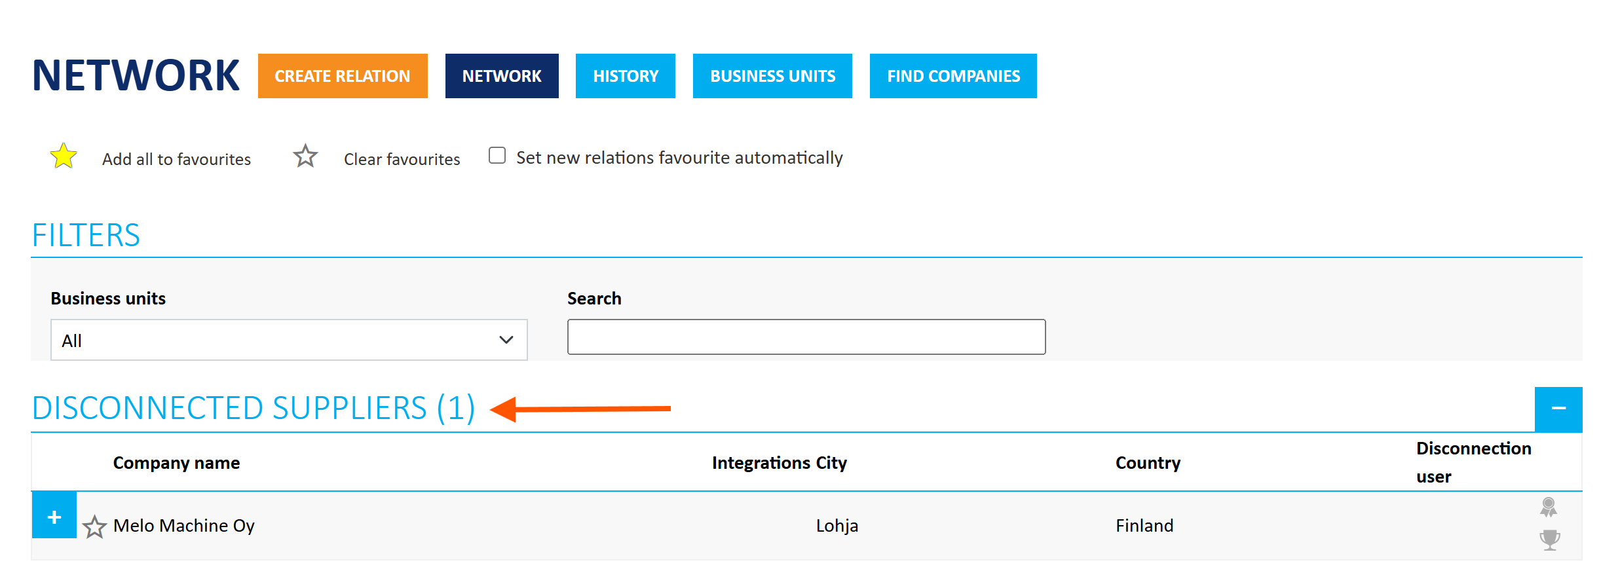Click the empty star clear favourites icon
Screen dimensions: 1601x588
pyautogui.click(x=305, y=156)
